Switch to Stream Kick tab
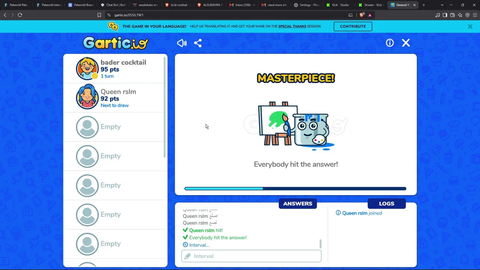The image size is (480, 270). [x=371, y=5]
